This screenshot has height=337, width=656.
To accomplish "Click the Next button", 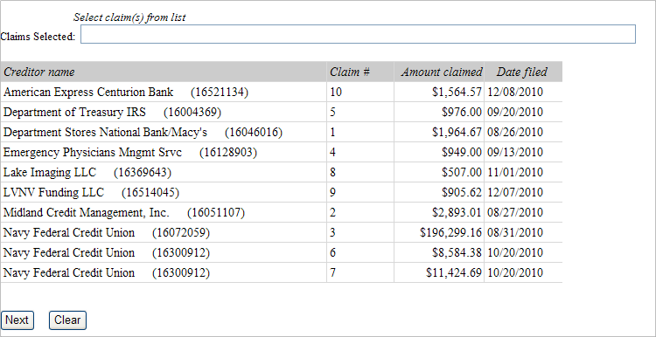I will click(17, 320).
